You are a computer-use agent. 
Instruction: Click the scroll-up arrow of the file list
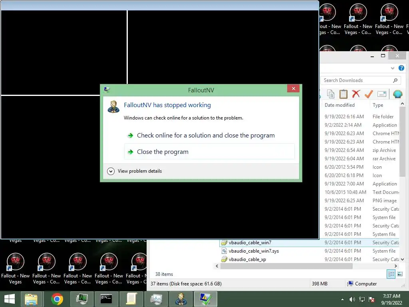click(402, 104)
